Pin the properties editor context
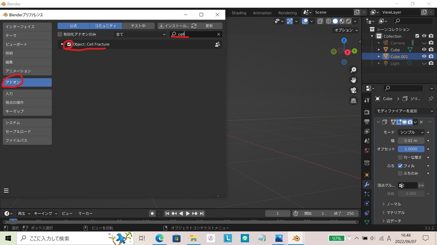This screenshot has height=245, width=437. point(431,99)
